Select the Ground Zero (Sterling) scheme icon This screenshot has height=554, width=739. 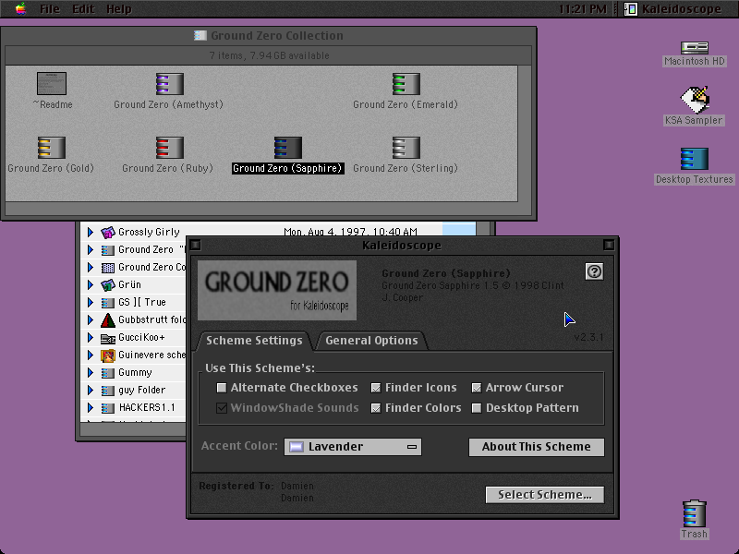tap(406, 148)
